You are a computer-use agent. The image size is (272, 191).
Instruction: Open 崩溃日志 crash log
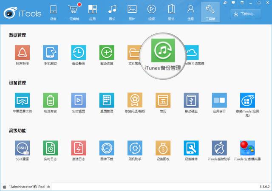coord(78,148)
